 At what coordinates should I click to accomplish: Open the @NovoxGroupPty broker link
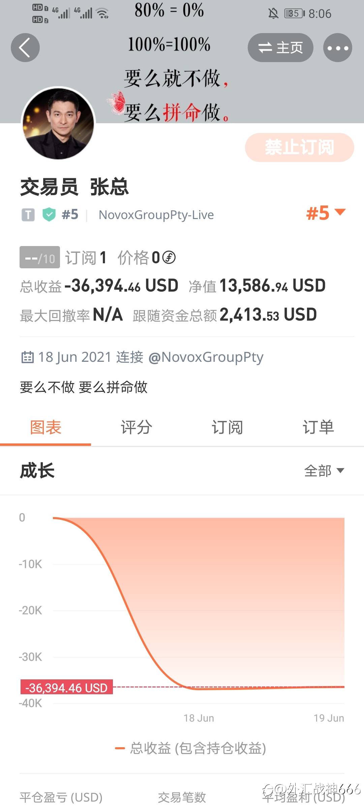point(206,357)
